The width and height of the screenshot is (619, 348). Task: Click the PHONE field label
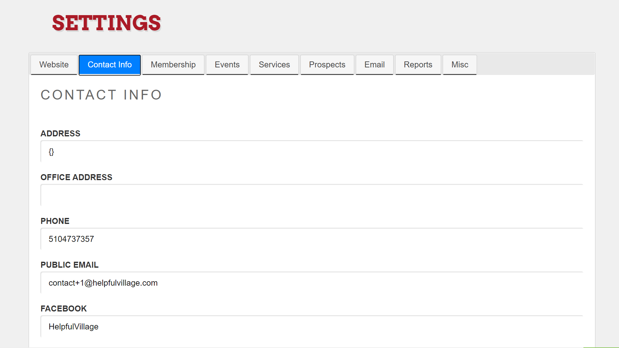(55, 221)
